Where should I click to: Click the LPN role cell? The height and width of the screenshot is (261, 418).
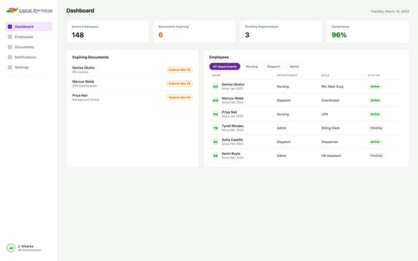(325, 114)
